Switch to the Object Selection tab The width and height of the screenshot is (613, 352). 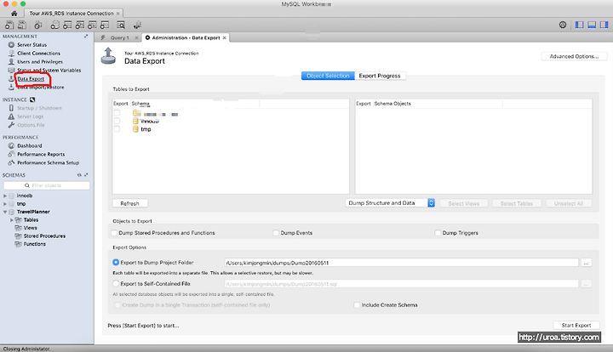[328, 76]
